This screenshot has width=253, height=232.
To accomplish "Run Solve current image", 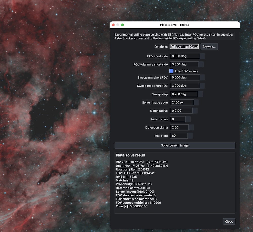I will [175, 145].
